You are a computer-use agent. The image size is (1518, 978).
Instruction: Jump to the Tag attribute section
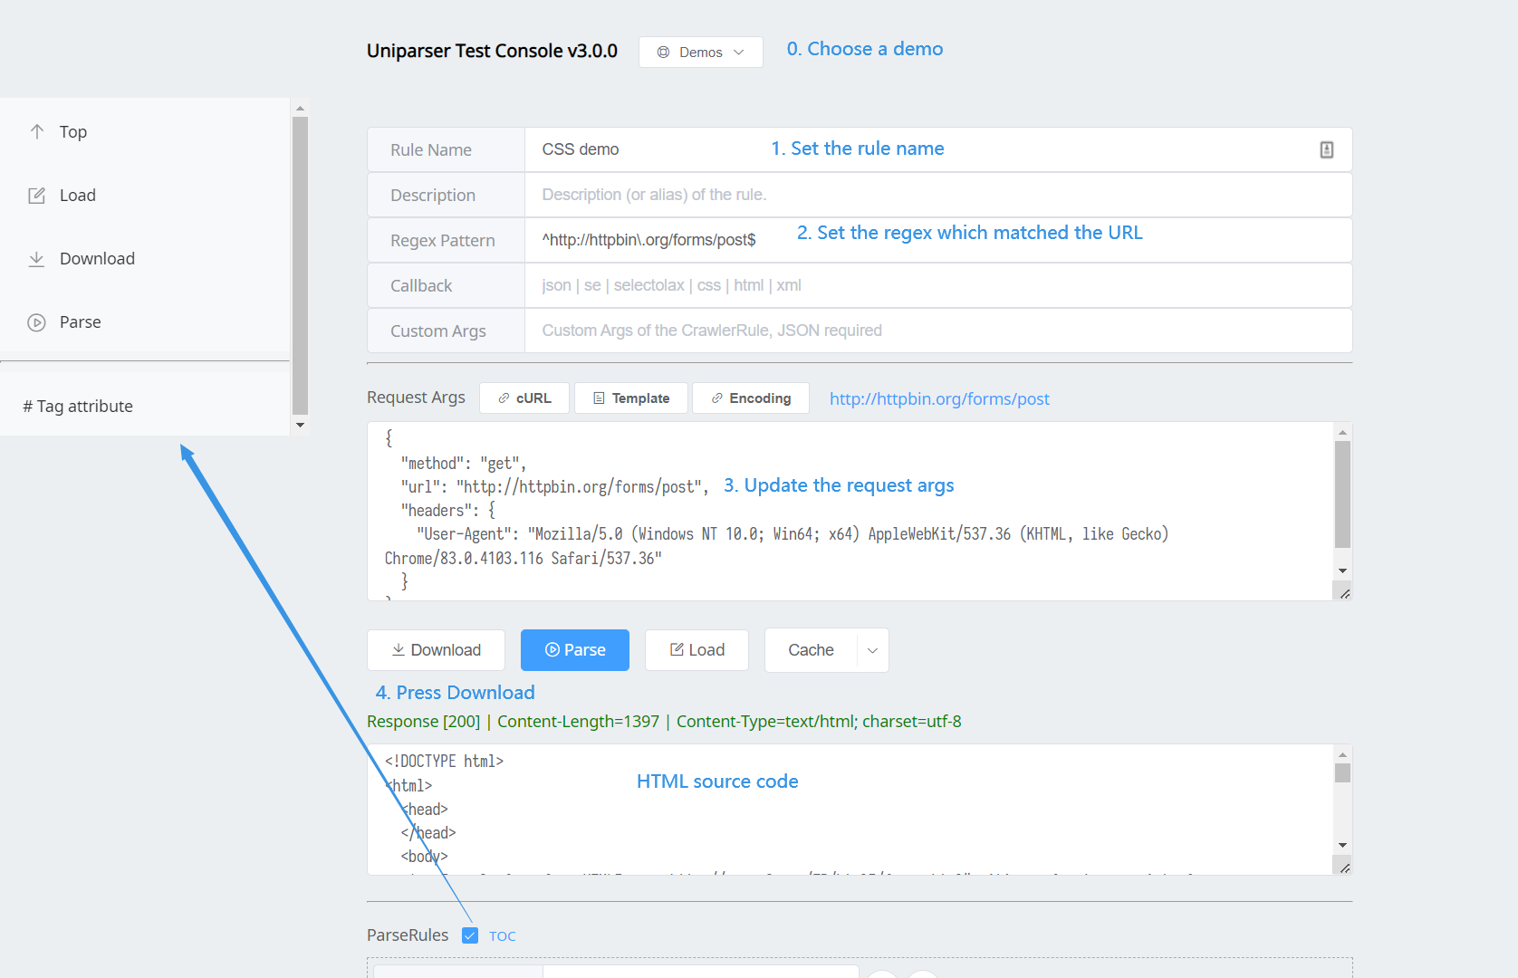tap(78, 407)
